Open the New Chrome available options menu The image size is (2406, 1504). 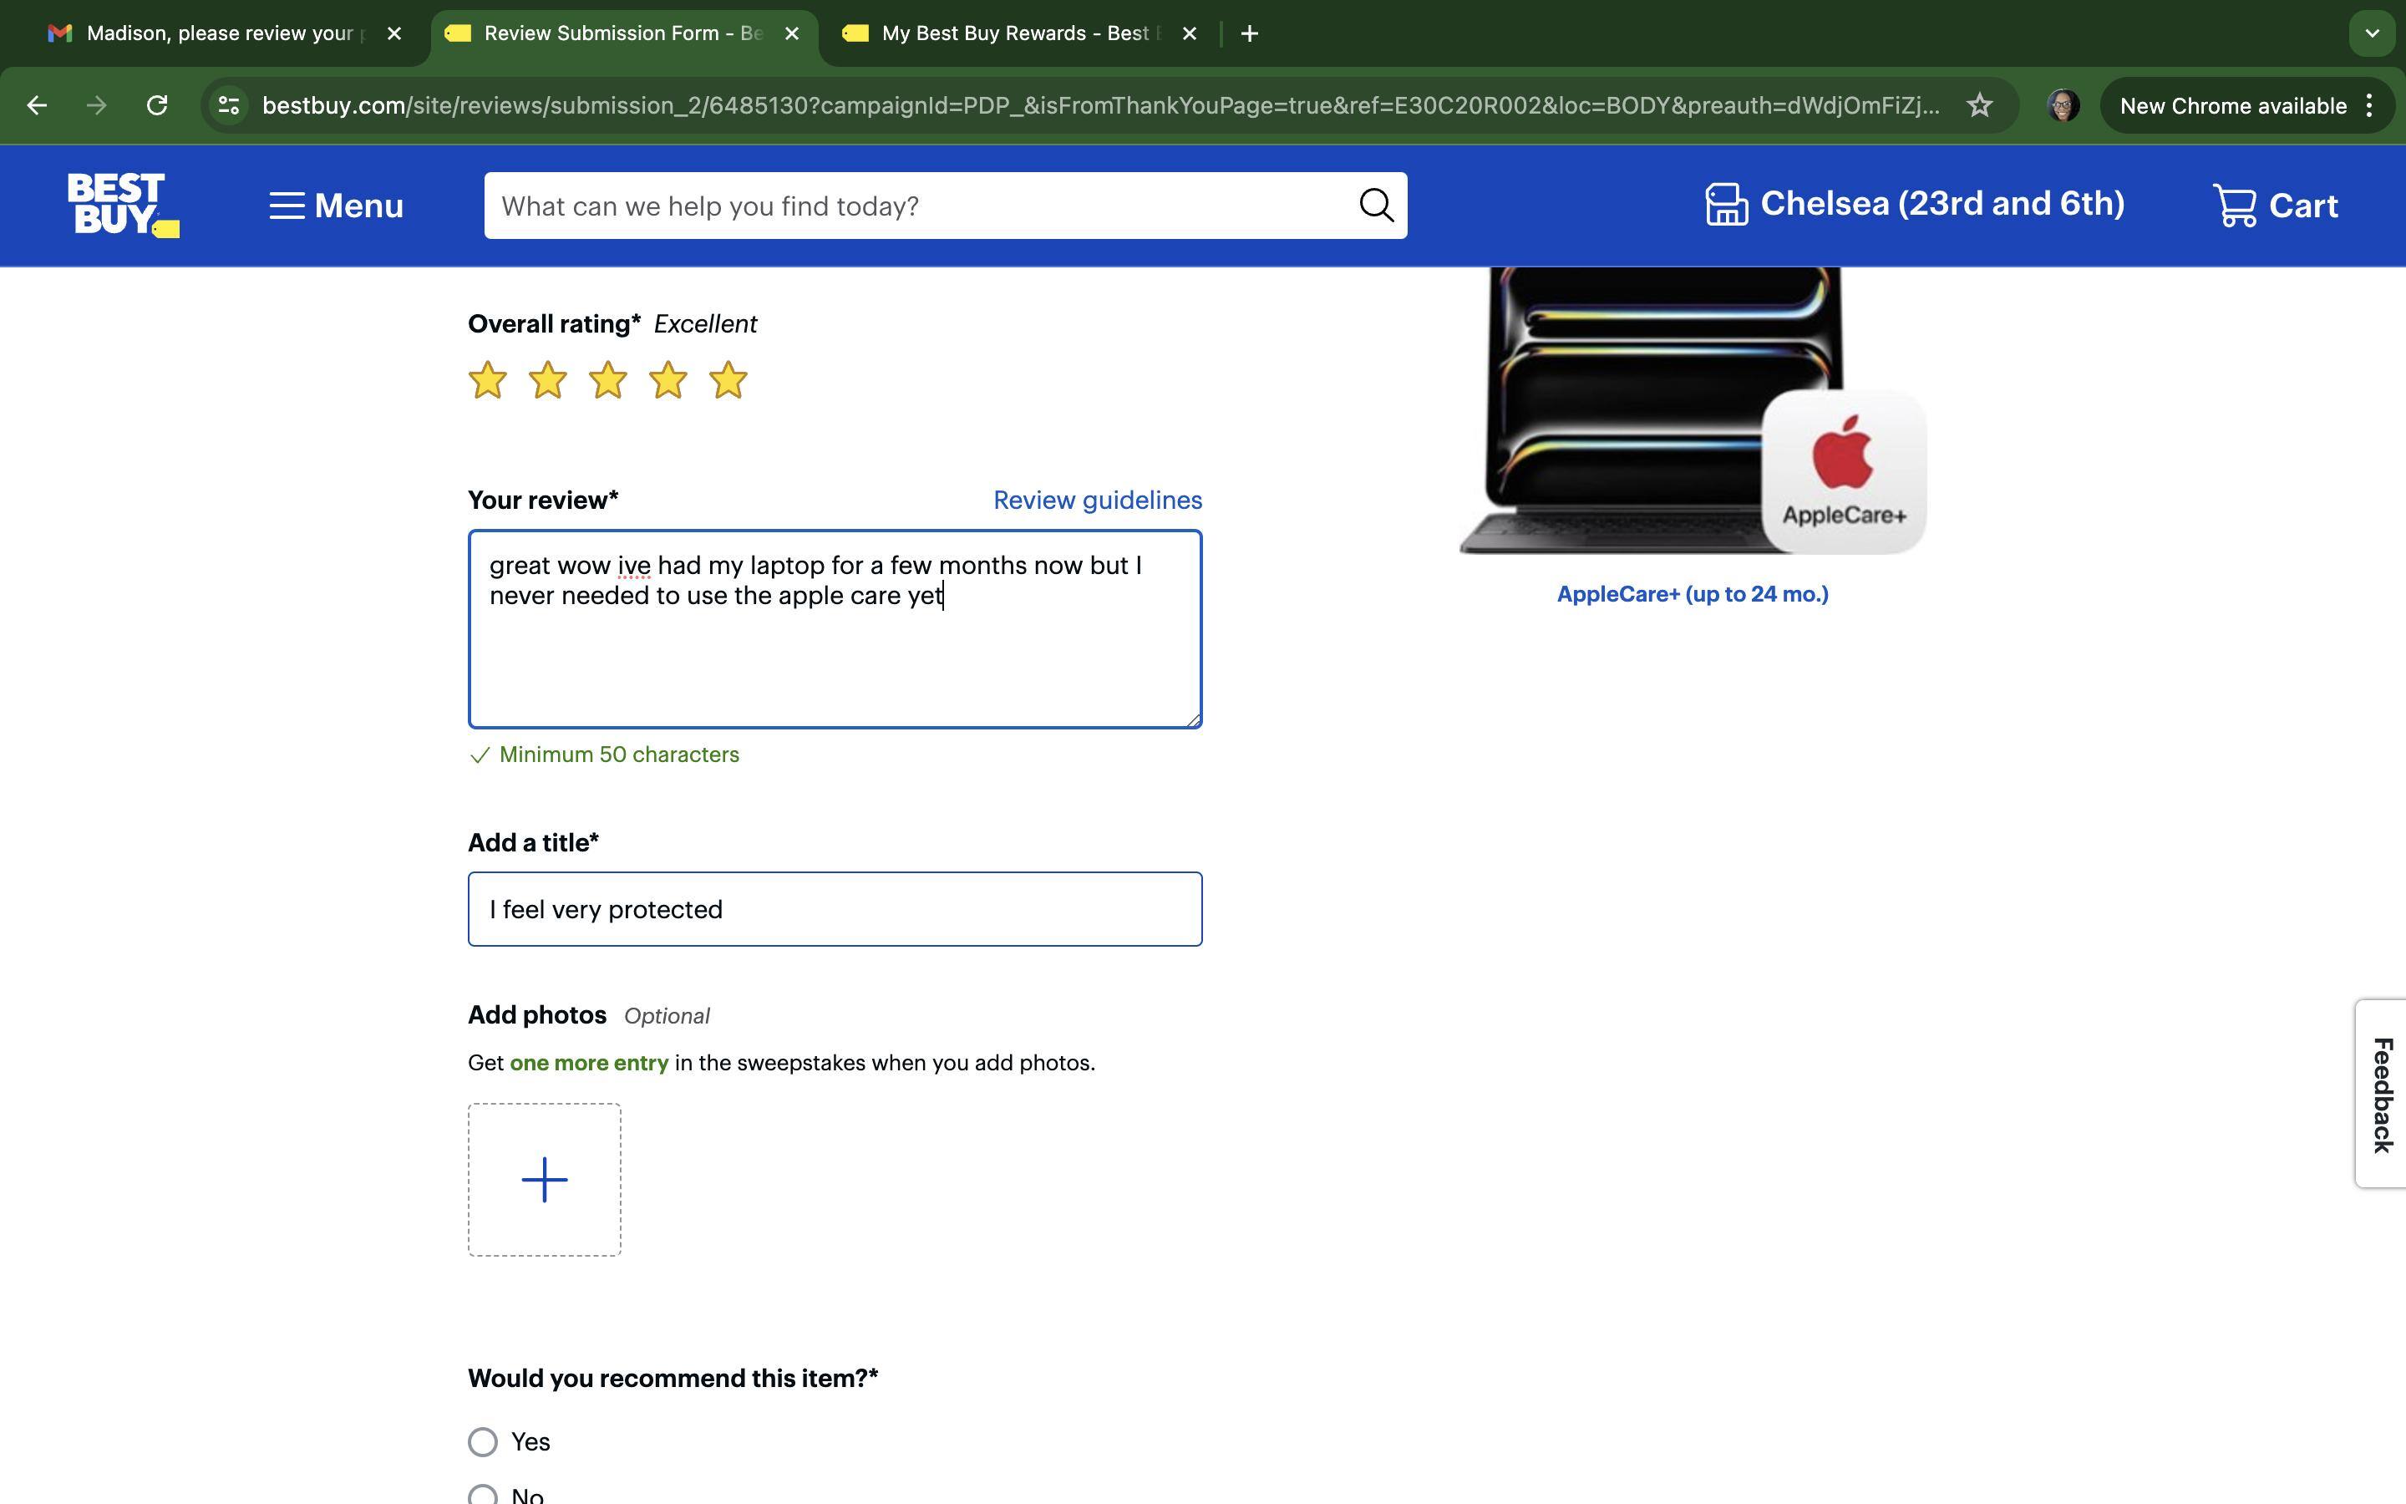point(2369,104)
